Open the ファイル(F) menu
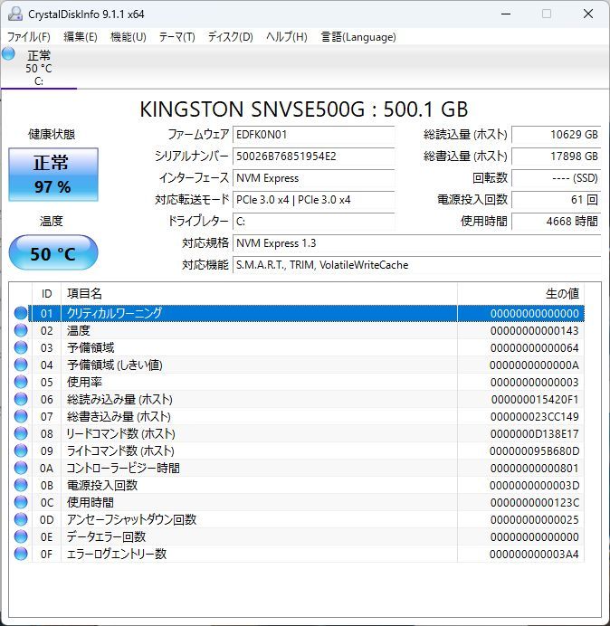 (29, 37)
